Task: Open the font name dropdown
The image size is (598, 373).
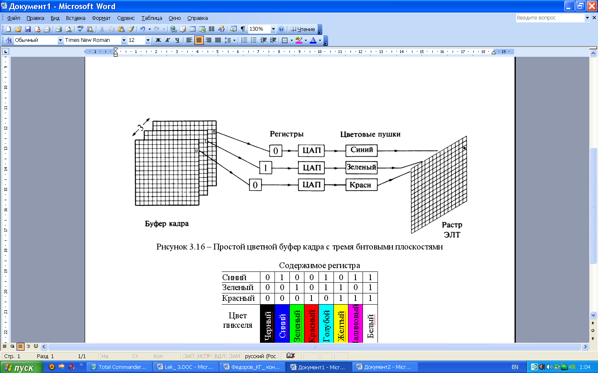Action: (x=124, y=40)
